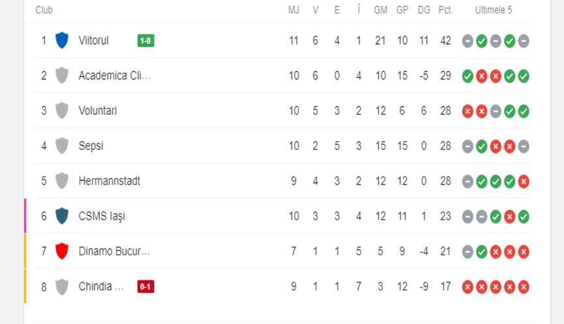Open the Sepsi team page
The width and height of the screenshot is (564, 324).
click(91, 146)
